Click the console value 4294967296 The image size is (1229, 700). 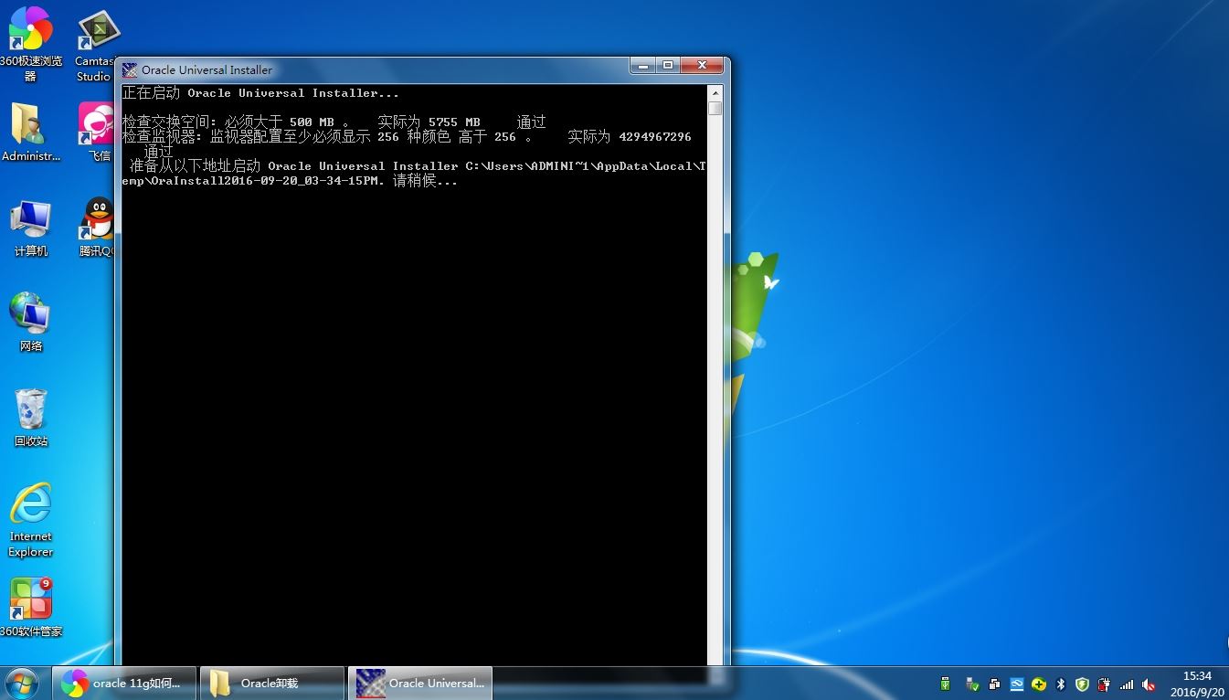pos(655,136)
